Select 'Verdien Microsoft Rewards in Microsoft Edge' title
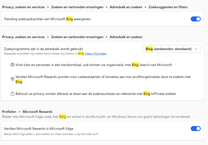The image size is (208, 145). 39,129
